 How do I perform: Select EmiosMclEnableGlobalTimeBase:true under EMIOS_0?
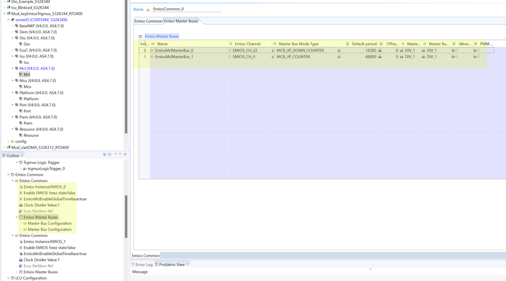55,199
